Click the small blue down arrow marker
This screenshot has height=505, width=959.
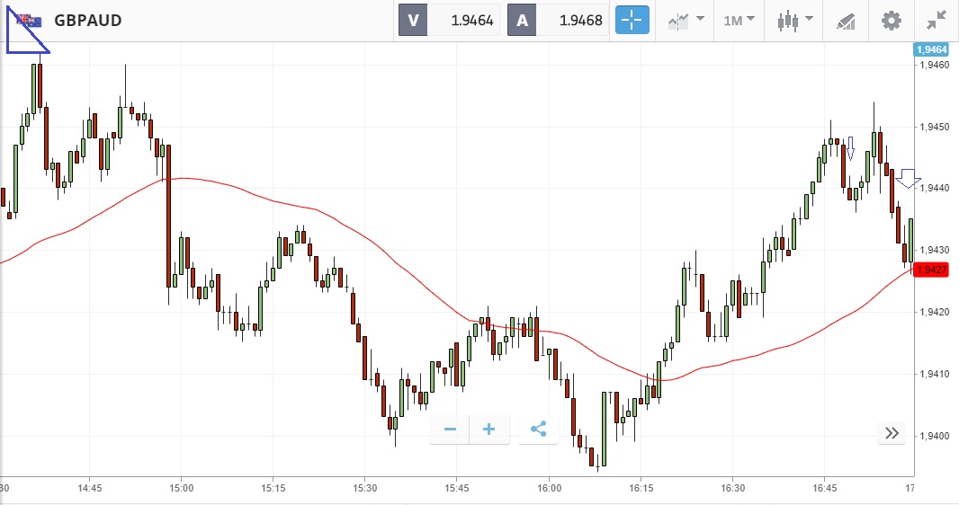pos(849,147)
